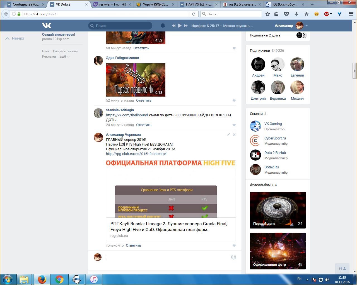Open CyberSport.ru link

click(275, 138)
